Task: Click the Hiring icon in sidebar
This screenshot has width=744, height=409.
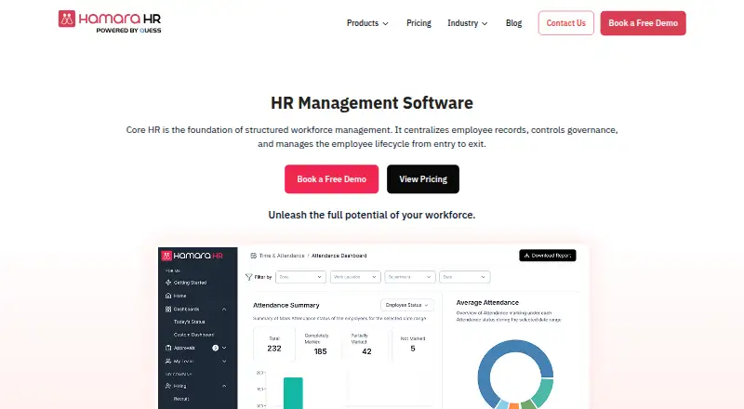Action: point(168,386)
